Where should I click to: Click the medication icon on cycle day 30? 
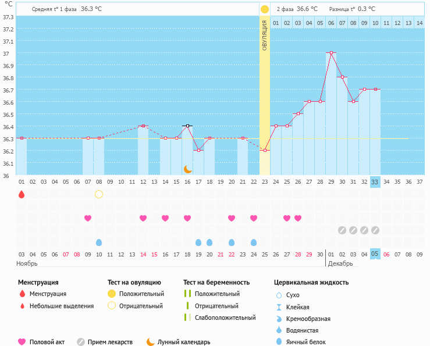(x=342, y=230)
